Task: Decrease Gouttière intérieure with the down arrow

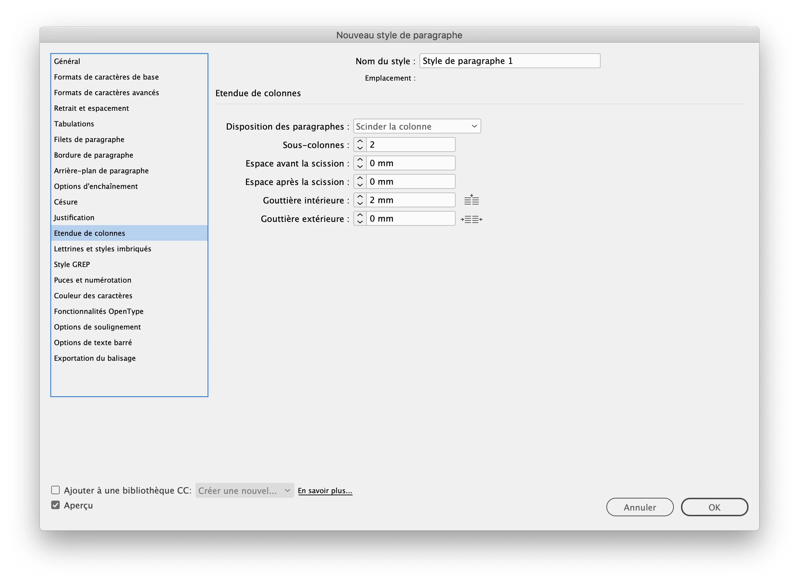Action: coord(360,204)
